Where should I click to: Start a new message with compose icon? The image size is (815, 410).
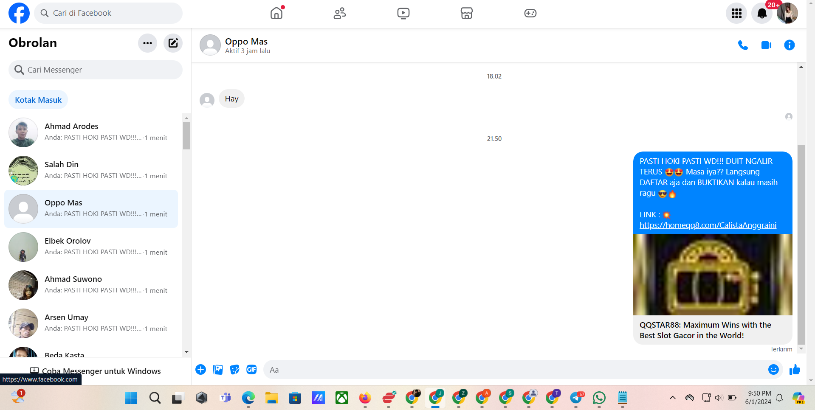click(x=173, y=43)
